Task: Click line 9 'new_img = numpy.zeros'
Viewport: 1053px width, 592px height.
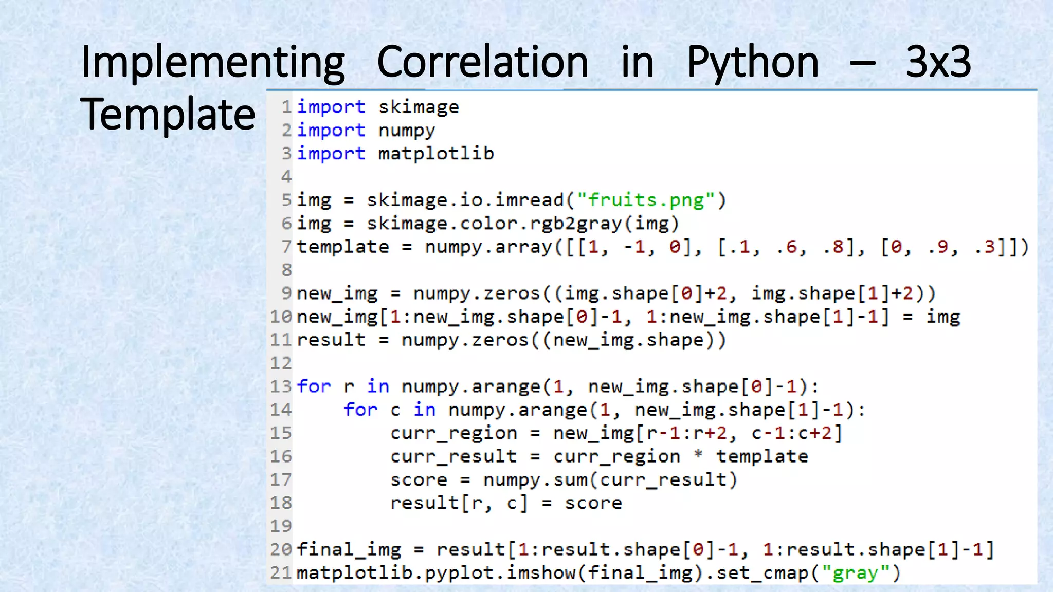Action: [x=616, y=293]
